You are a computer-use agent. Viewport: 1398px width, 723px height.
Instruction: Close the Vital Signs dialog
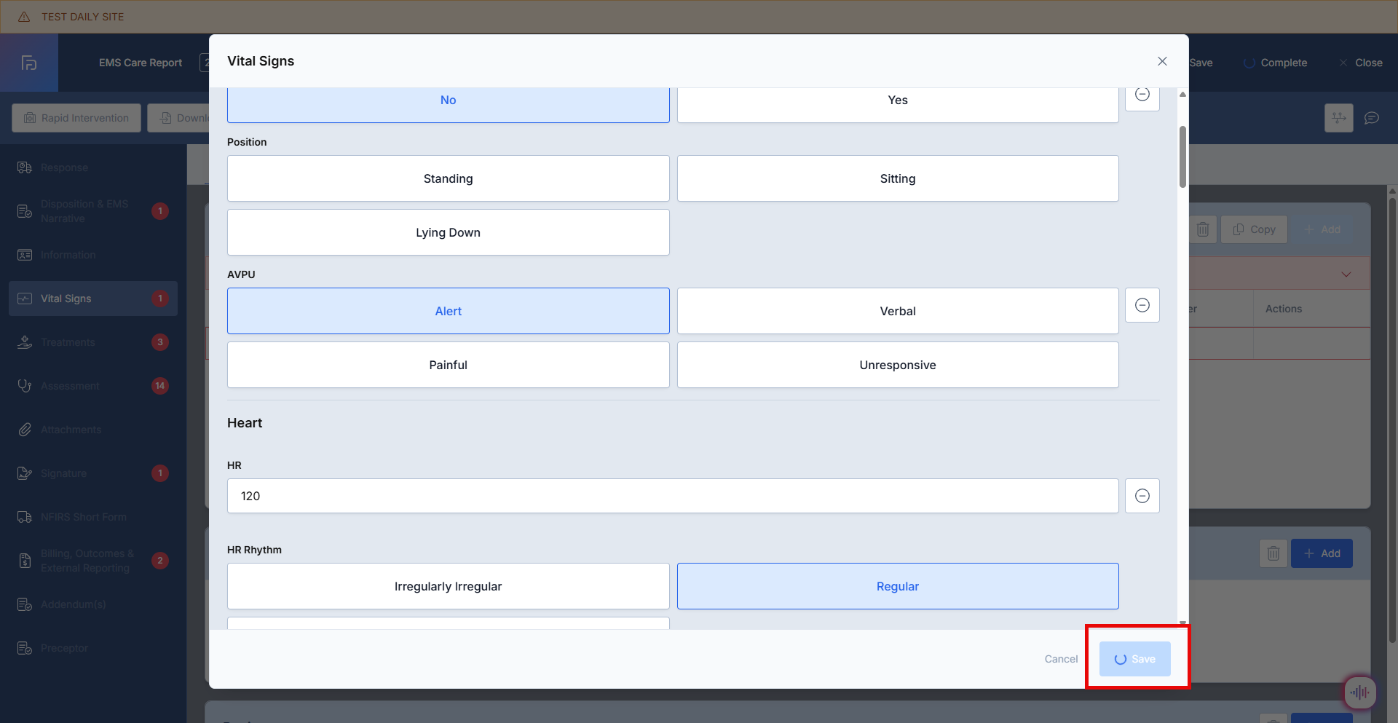(x=1162, y=61)
